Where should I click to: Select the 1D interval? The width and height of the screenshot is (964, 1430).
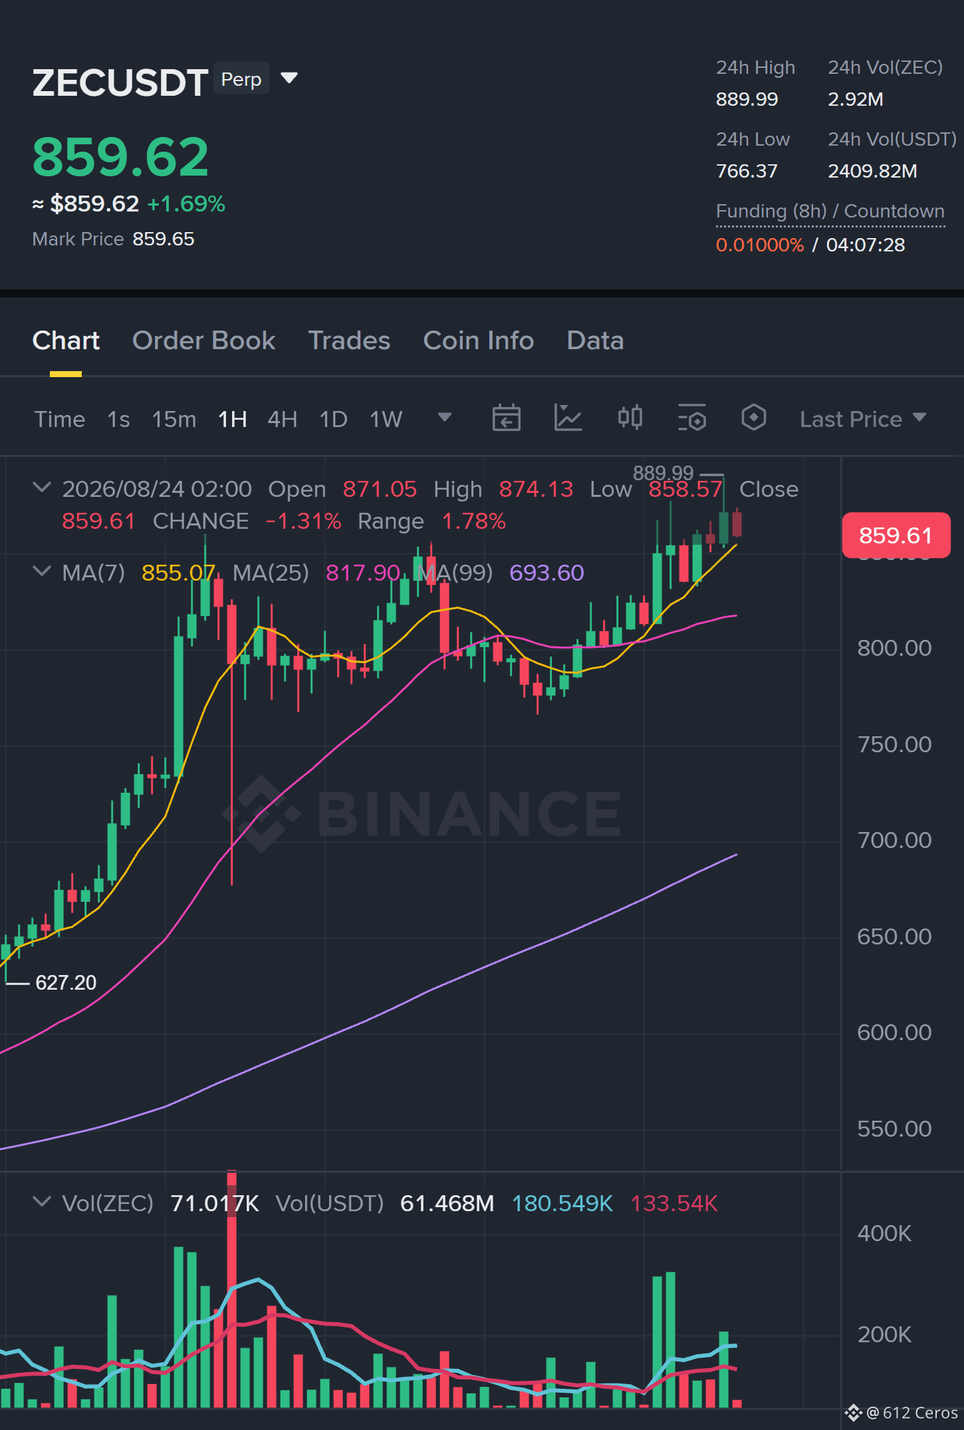coord(334,419)
